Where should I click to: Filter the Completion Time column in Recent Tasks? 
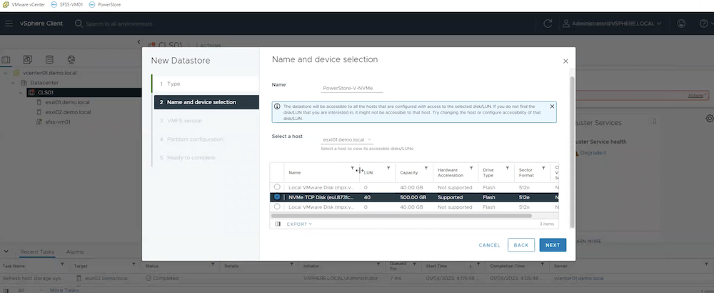[543, 264]
